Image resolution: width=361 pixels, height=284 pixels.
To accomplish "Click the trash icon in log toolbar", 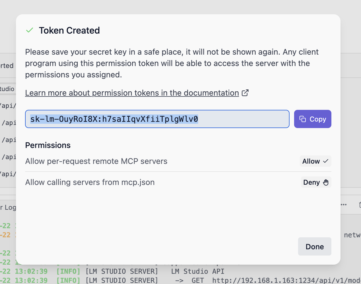I will coord(360,205).
